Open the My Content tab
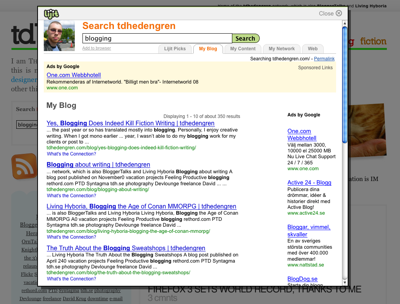The height and width of the screenshot is (304, 400). (x=243, y=49)
